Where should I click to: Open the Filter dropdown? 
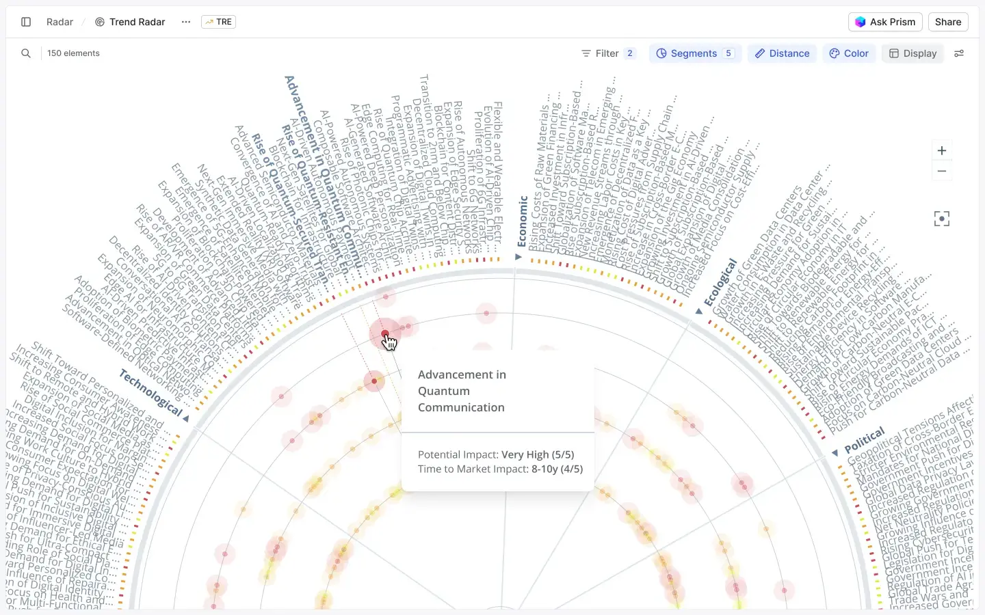(607, 53)
